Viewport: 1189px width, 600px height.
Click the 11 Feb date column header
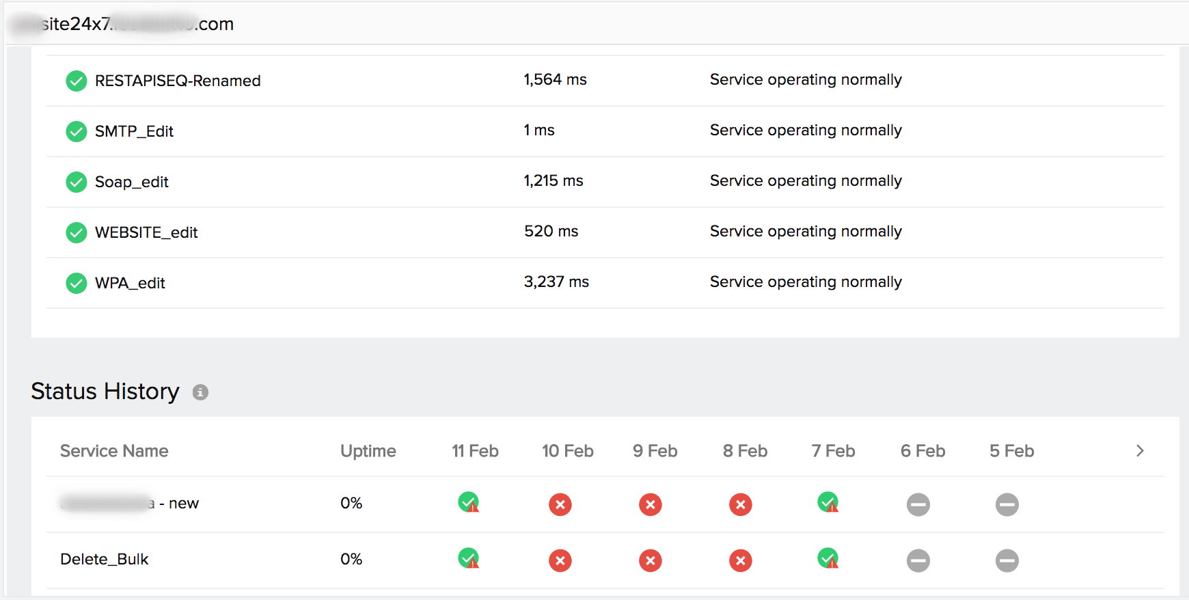475,451
